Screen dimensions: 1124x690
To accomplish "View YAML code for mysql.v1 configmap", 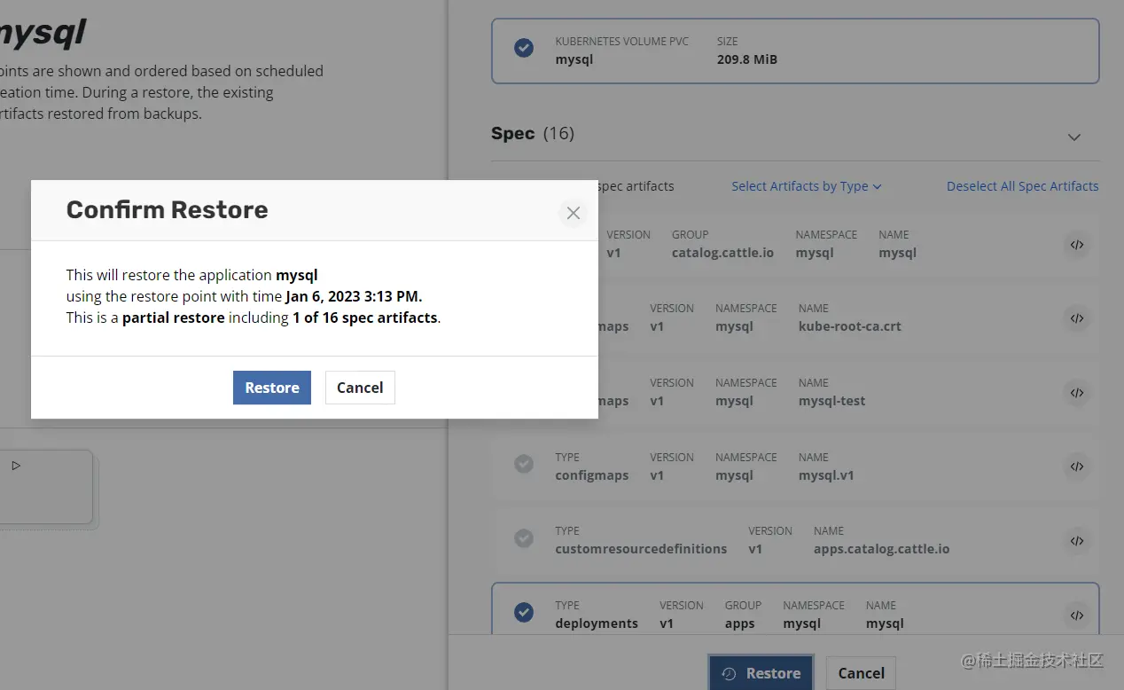I will (x=1077, y=467).
